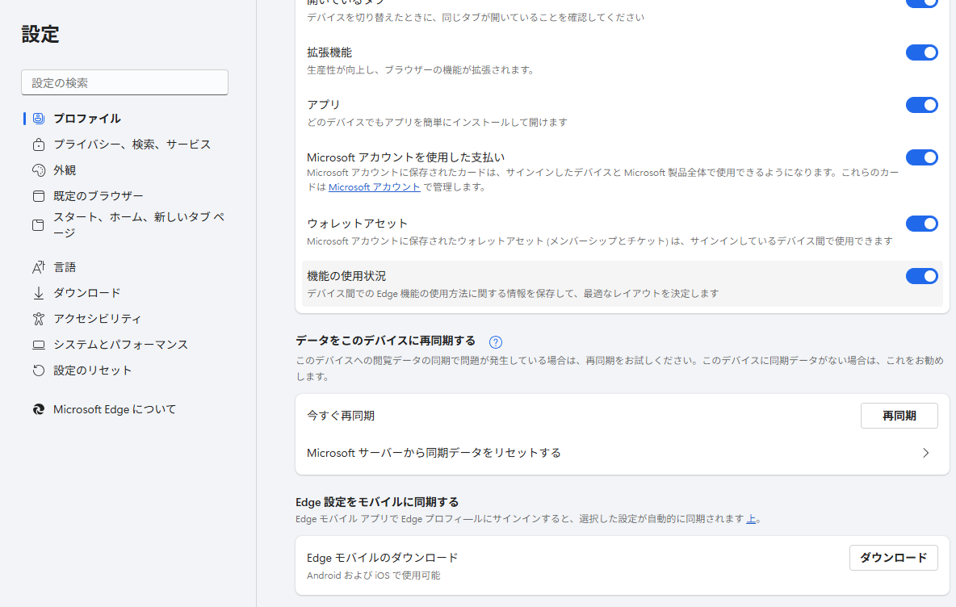Open the ダウンロード settings icon

point(39,292)
